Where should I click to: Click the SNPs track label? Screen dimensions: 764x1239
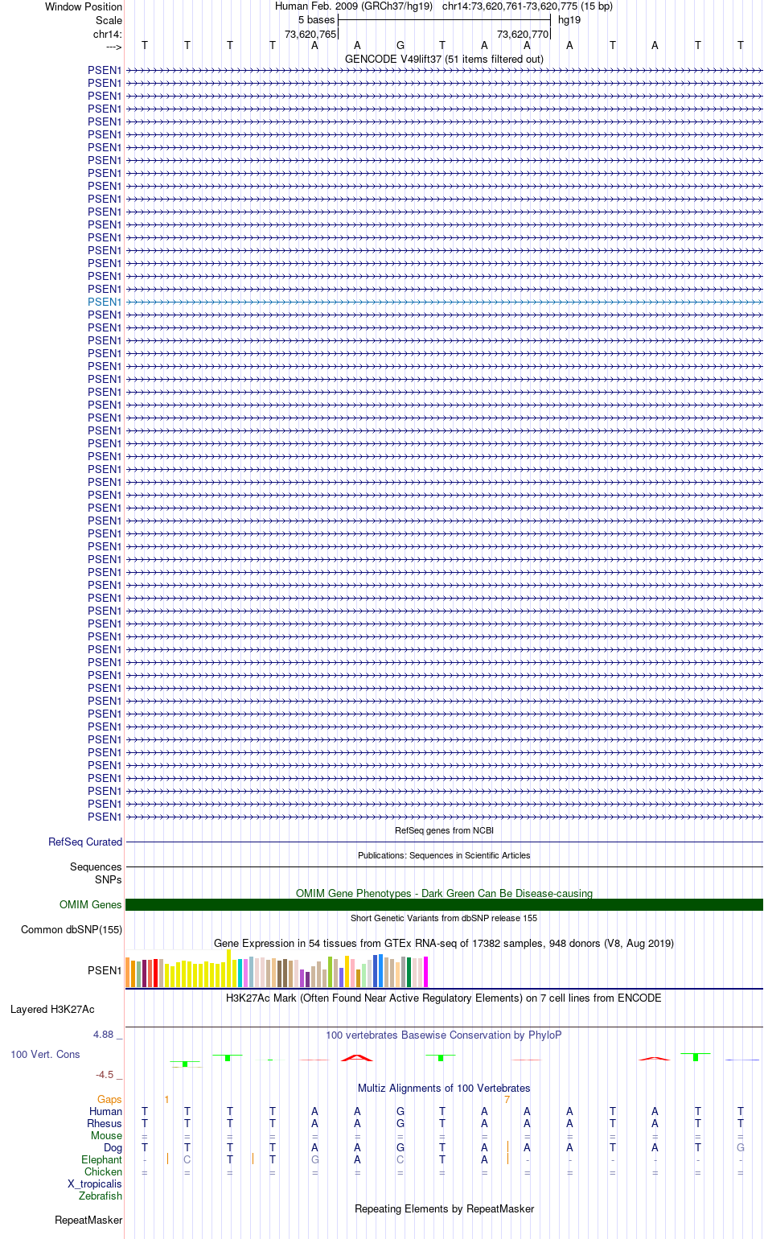pyautogui.click(x=109, y=880)
